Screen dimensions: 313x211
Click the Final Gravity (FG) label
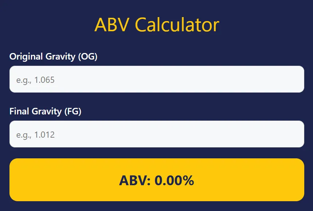coord(46,111)
